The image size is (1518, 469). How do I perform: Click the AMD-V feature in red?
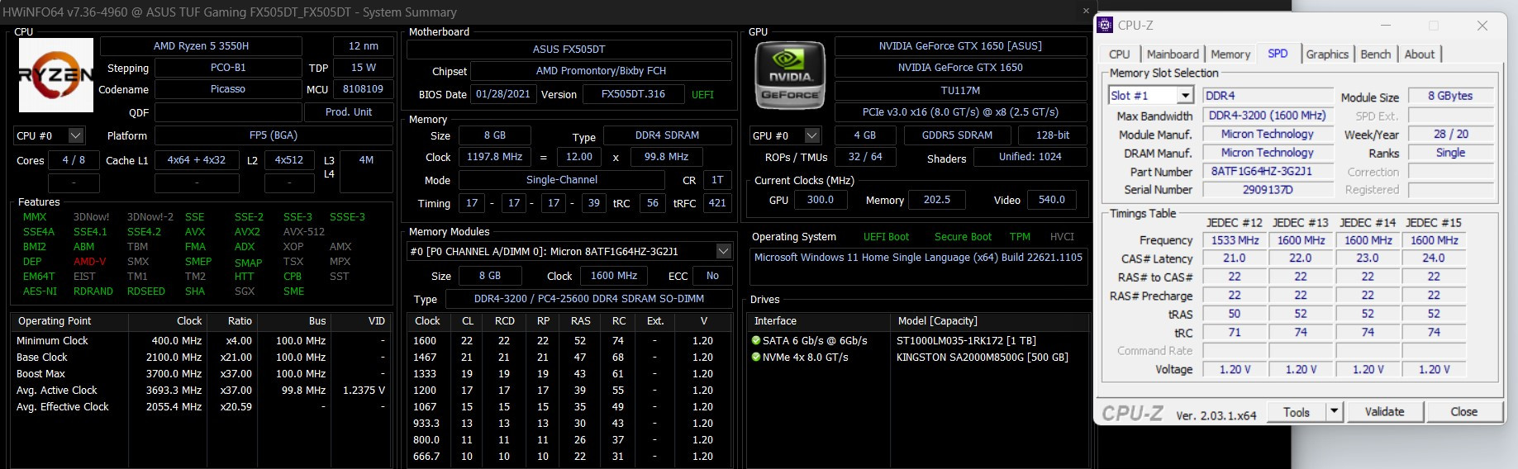pyautogui.click(x=89, y=262)
